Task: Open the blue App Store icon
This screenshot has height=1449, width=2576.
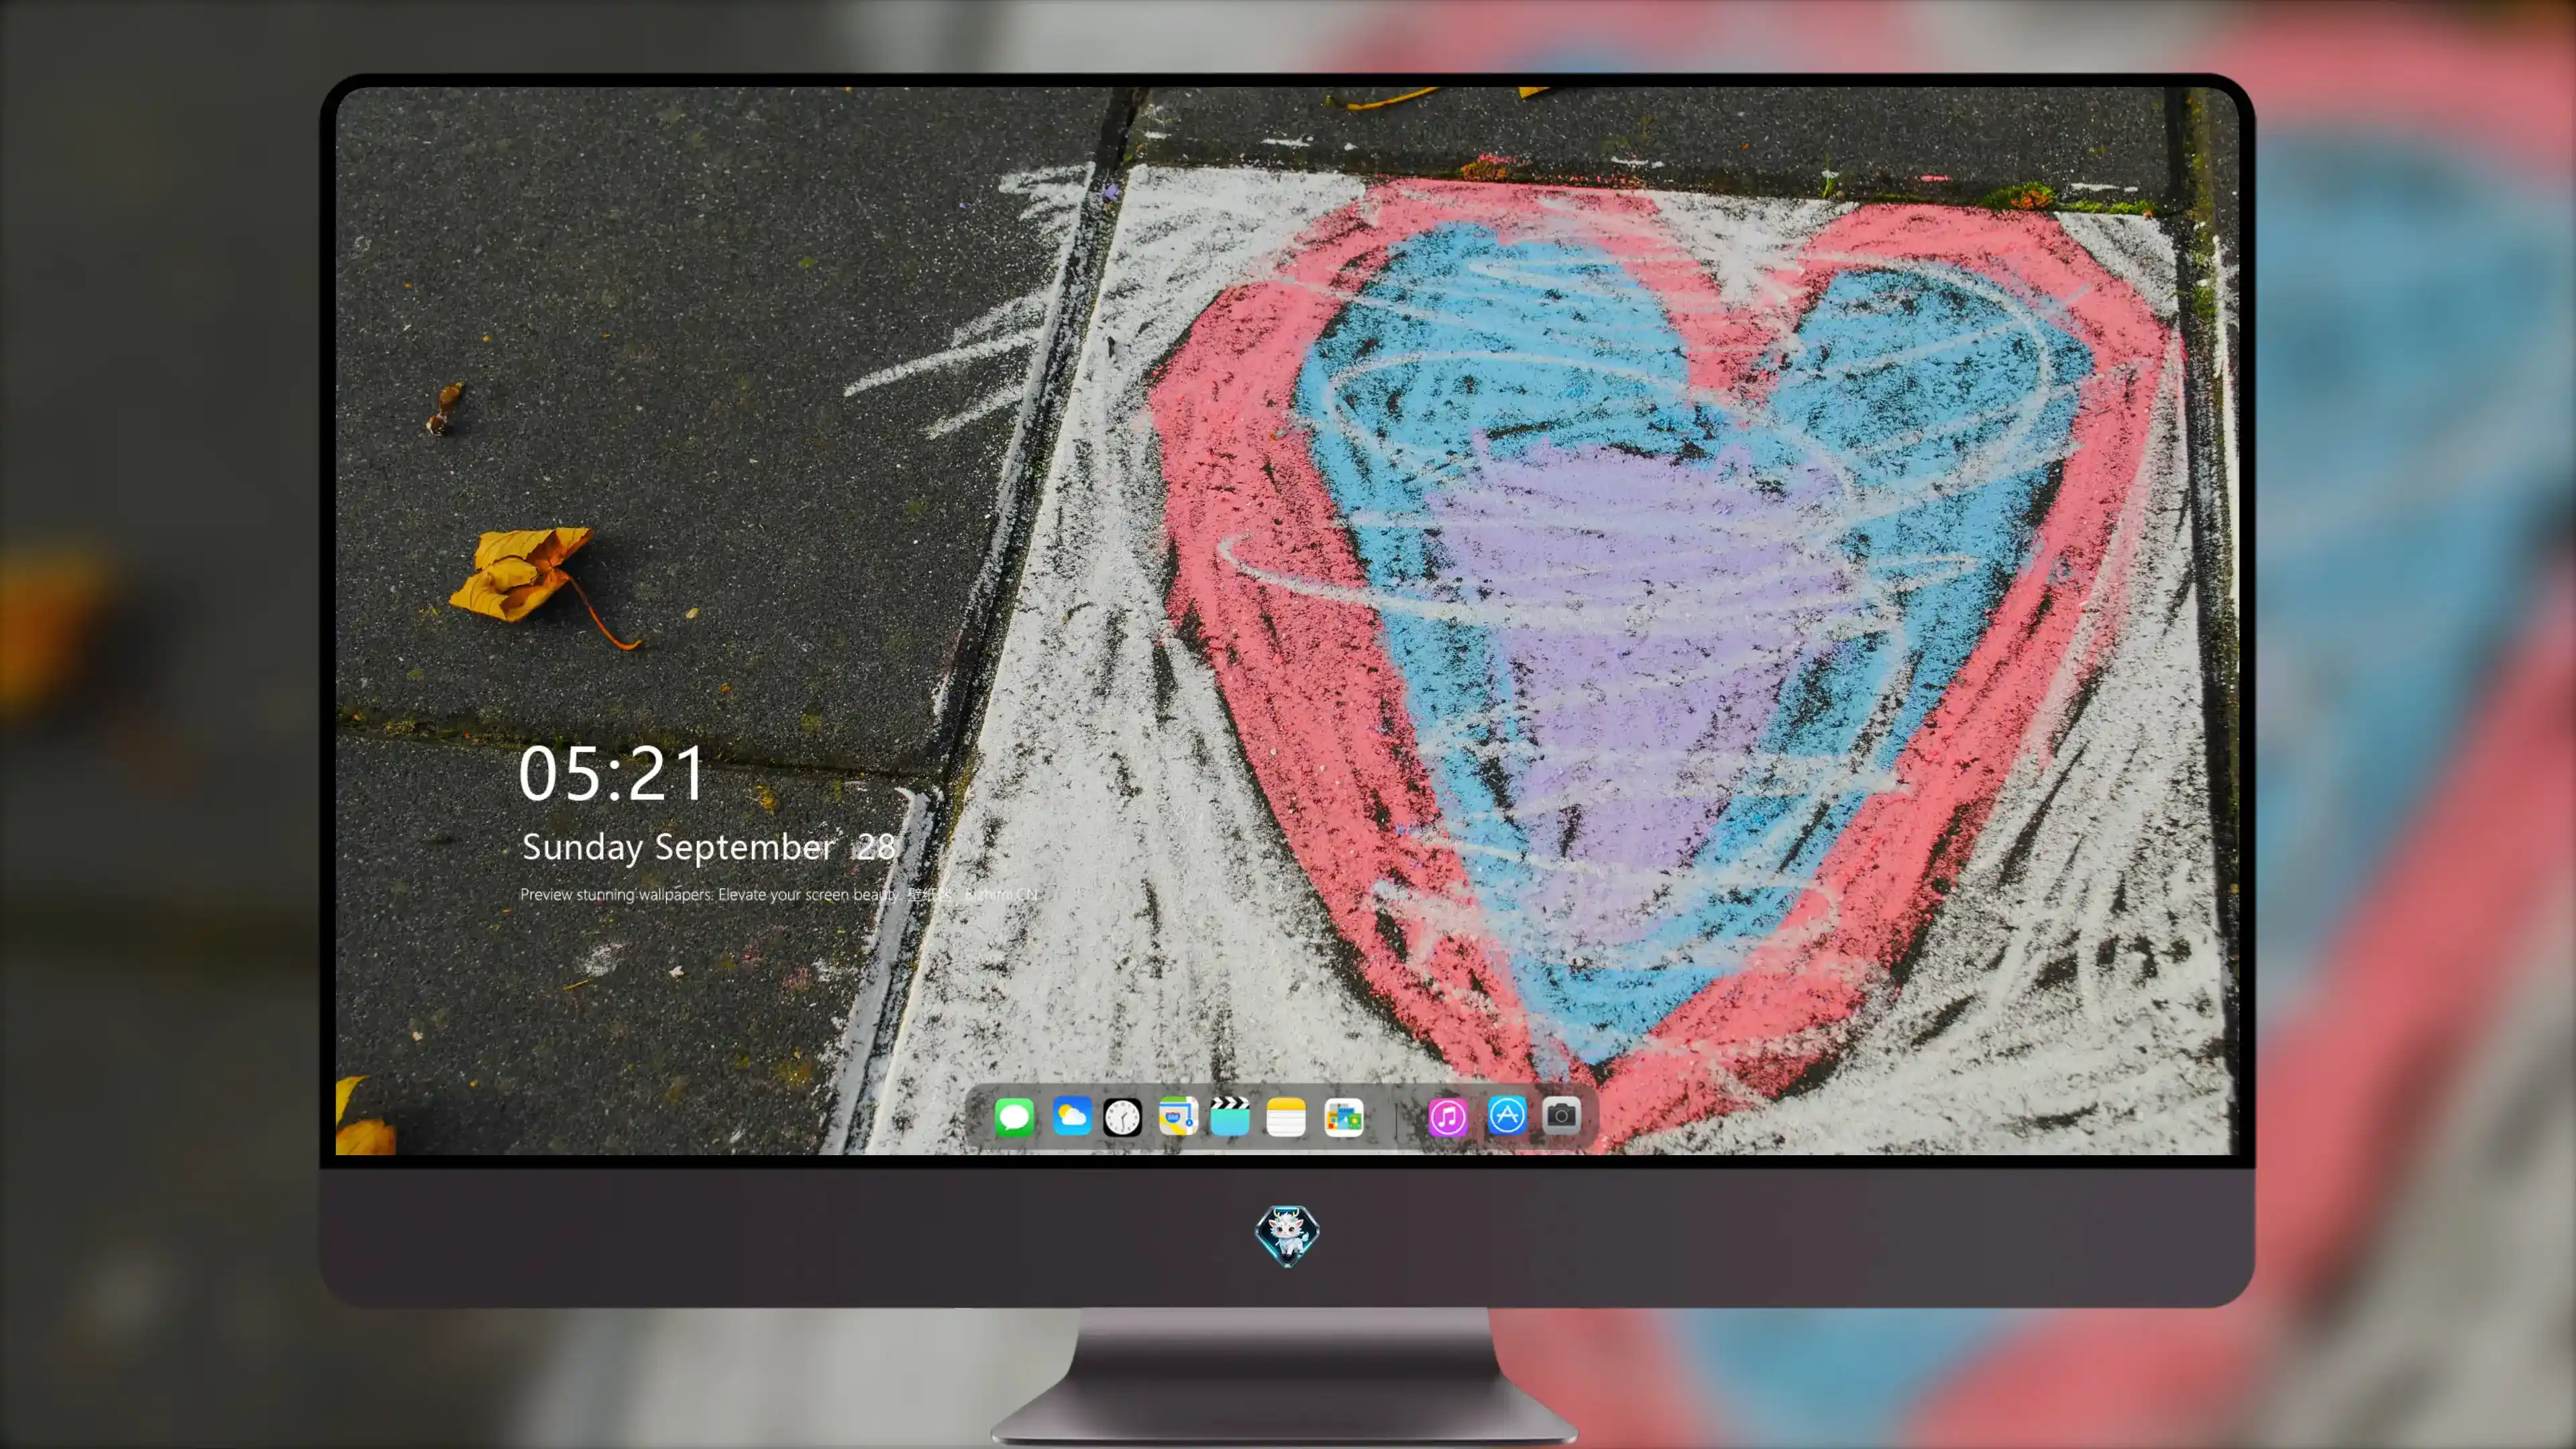Action: click(1506, 1115)
